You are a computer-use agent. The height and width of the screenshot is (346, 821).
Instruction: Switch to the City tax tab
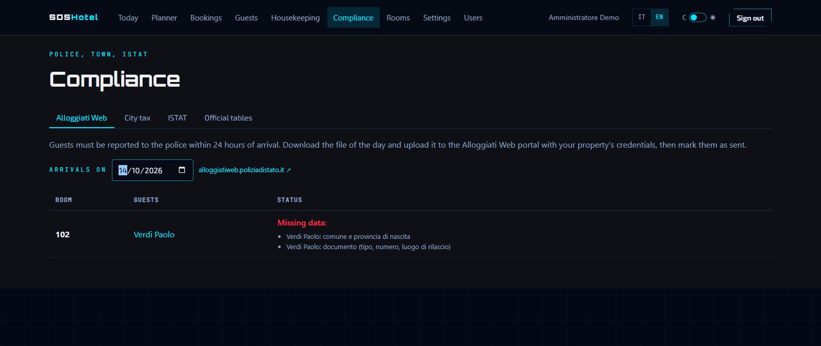pyautogui.click(x=137, y=118)
